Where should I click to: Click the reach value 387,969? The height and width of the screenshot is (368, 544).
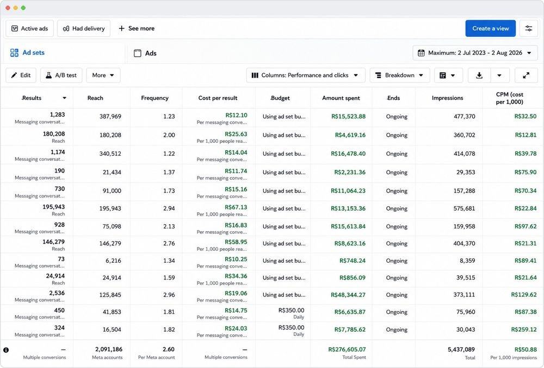point(110,116)
